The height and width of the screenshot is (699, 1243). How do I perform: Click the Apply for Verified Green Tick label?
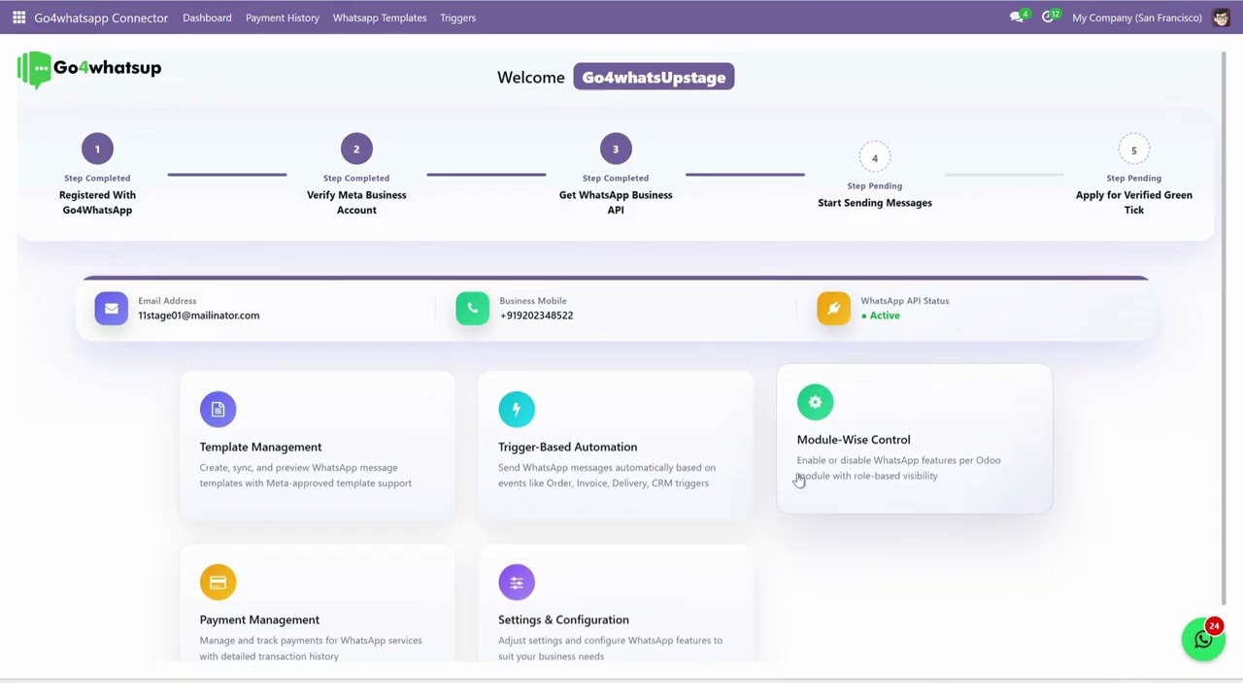pyautogui.click(x=1134, y=203)
